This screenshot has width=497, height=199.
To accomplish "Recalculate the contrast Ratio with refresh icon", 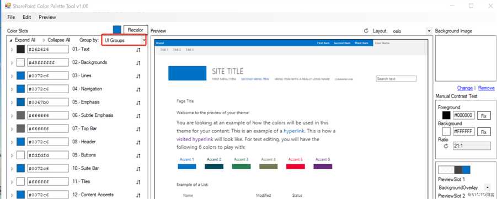I will [446, 147].
